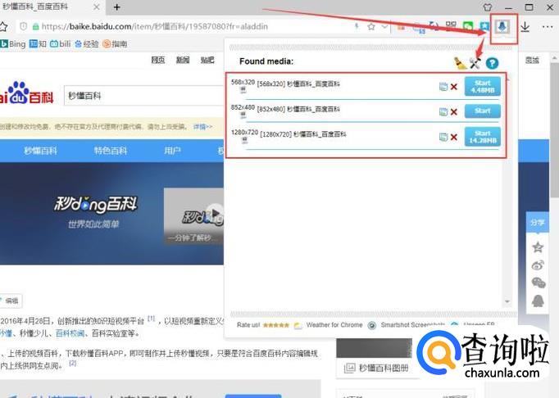The height and width of the screenshot is (398, 559).
Task: Click the sidebar star collect icon
Action: (x=538, y=246)
